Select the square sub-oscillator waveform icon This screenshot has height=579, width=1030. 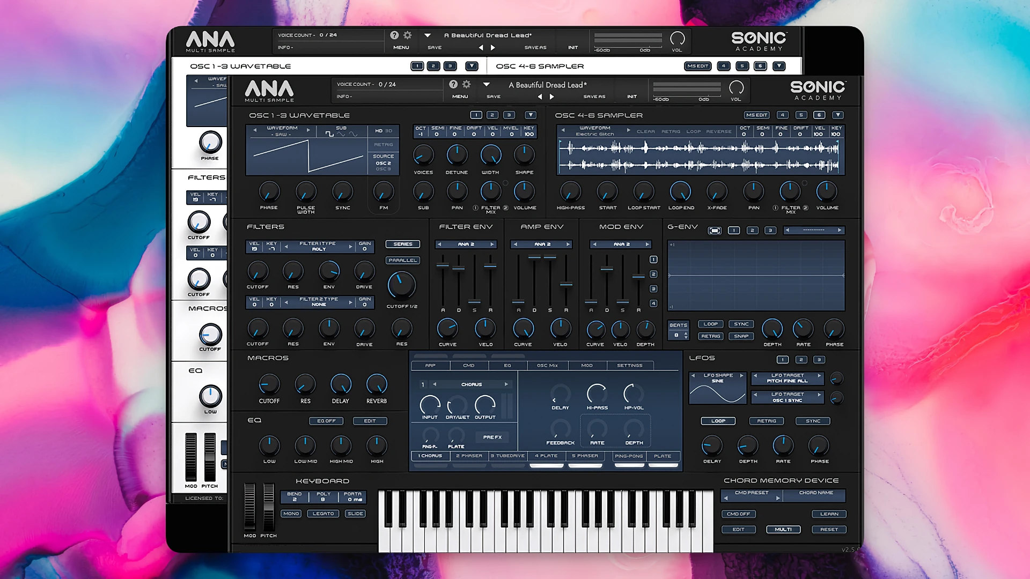pos(329,134)
